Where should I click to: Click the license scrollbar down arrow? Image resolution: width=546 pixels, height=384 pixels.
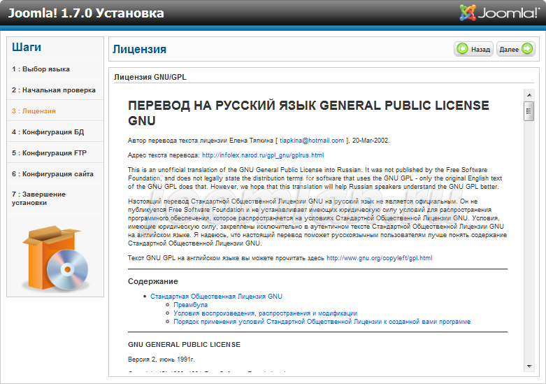[529, 367]
